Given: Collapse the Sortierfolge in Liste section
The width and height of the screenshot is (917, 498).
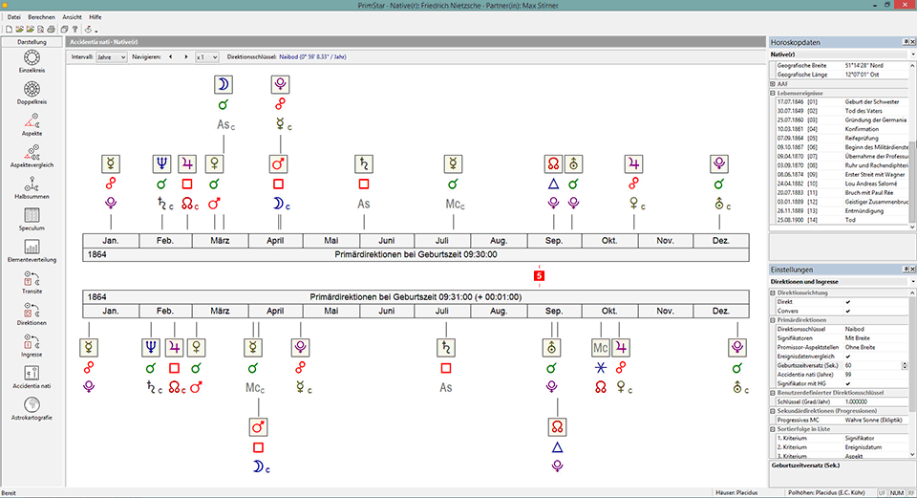Looking at the screenshot, I should [773, 429].
